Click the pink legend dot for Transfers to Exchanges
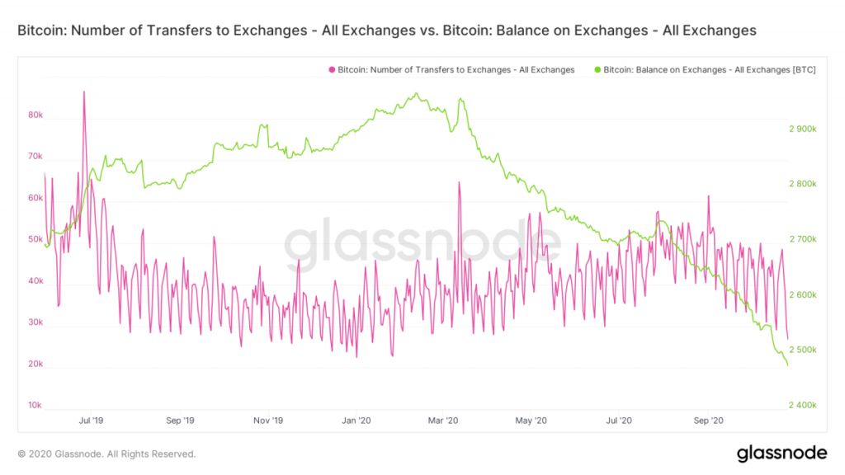This screenshot has width=845, height=475. click(x=333, y=70)
